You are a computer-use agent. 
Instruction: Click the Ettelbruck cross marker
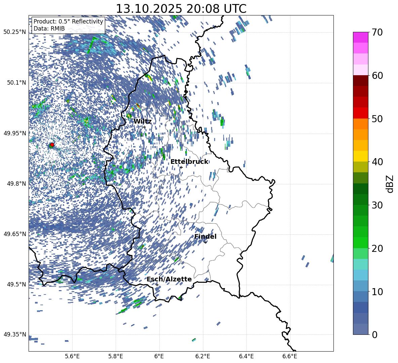click(181, 167)
